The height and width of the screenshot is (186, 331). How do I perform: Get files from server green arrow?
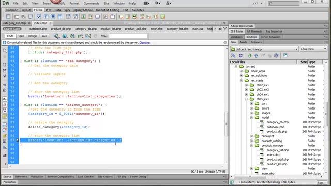[249, 55]
